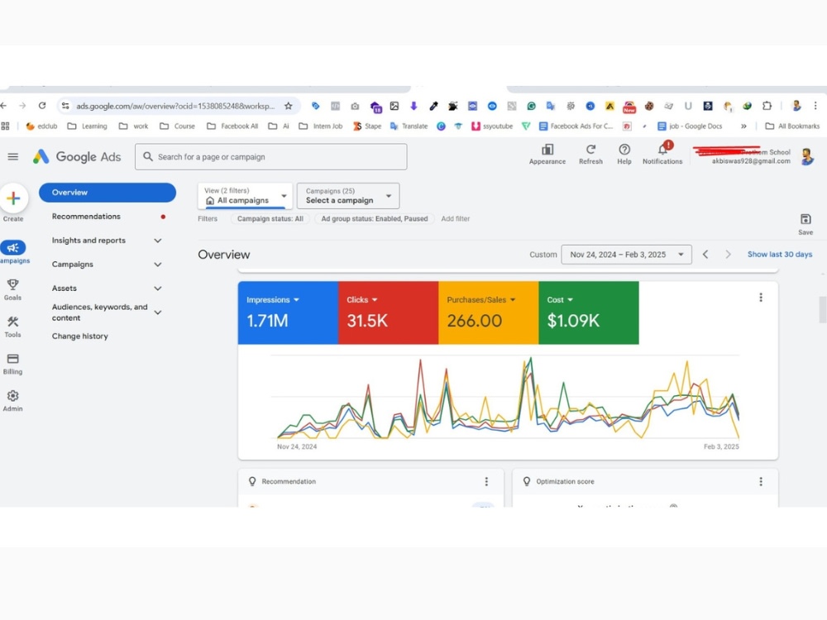Edit the Campaign status: All filter
Screen dimensions: 827x620
pos(270,218)
